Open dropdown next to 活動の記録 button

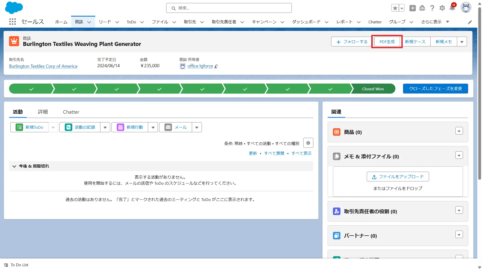pyautogui.click(x=105, y=127)
